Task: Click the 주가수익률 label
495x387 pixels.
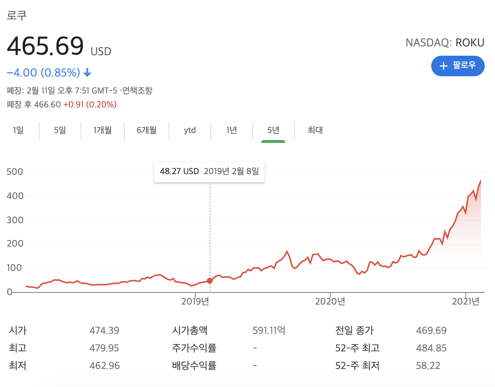Action: pyautogui.click(x=194, y=348)
